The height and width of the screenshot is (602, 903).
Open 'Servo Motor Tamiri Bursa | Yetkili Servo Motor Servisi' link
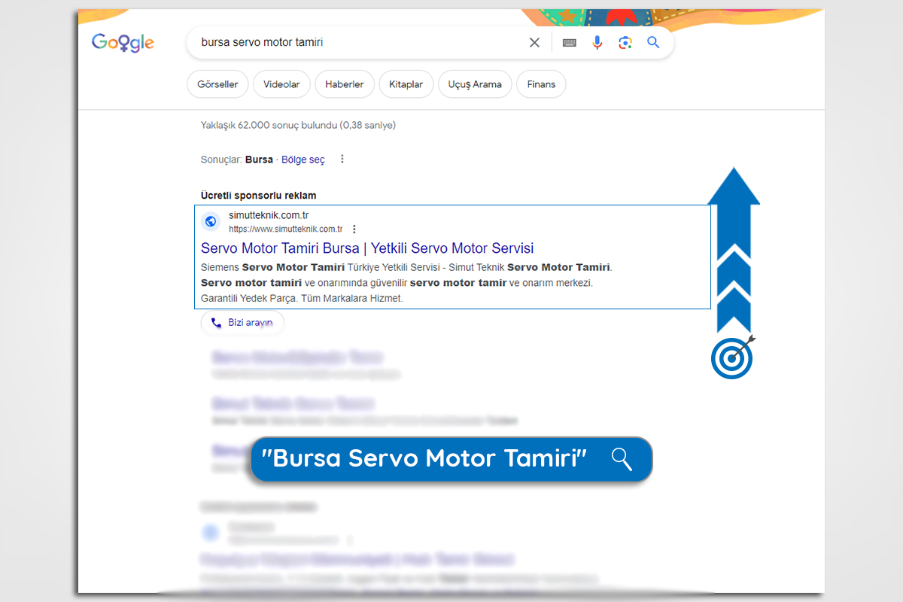pos(367,248)
